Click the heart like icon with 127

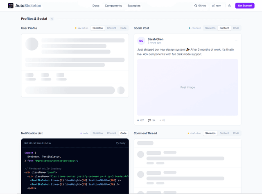click(x=138, y=120)
